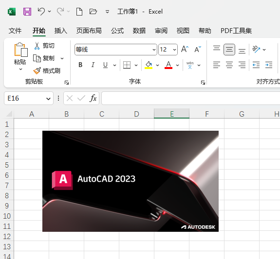Select the AutoCAD 2023 picture
This screenshot has width=280, height=259.
click(x=131, y=181)
